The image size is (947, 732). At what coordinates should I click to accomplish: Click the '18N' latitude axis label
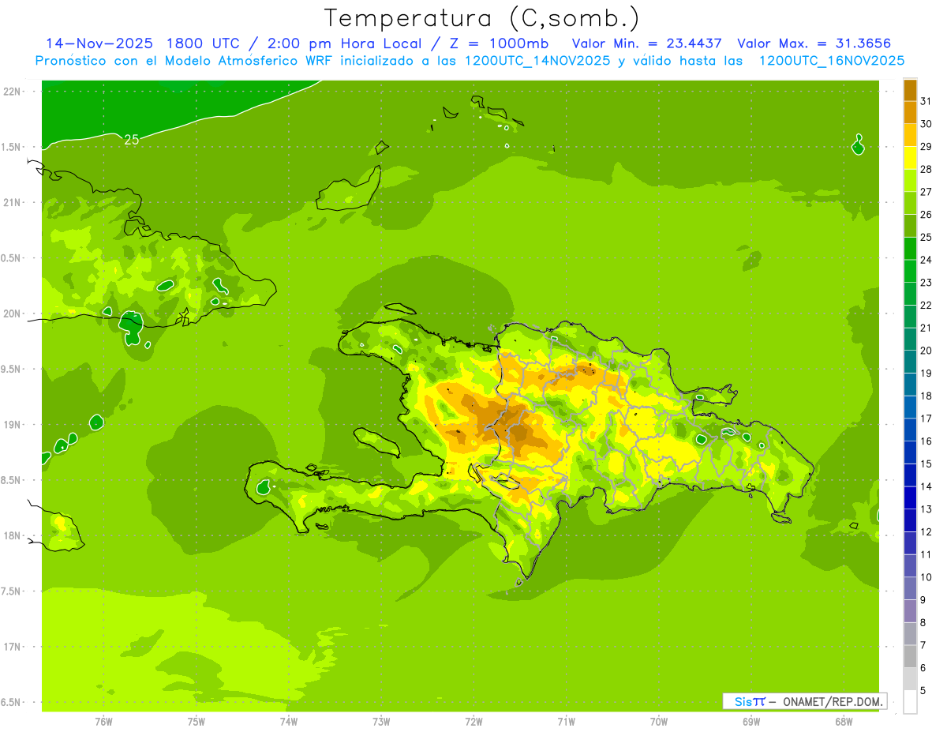12,535
